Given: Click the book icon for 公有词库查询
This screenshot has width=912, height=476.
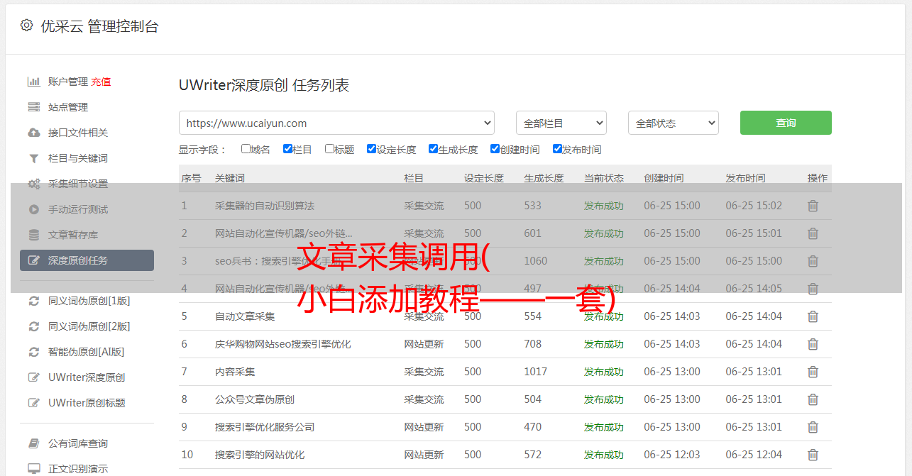Looking at the screenshot, I should point(33,443).
